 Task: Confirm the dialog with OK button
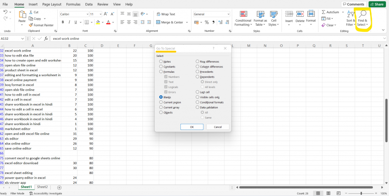coord(192,127)
